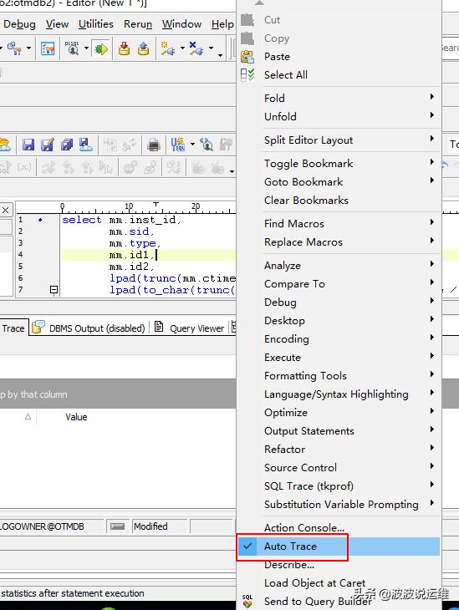Choose Select All from the context menu
Image resolution: width=459 pixels, height=610 pixels.
(339, 74)
